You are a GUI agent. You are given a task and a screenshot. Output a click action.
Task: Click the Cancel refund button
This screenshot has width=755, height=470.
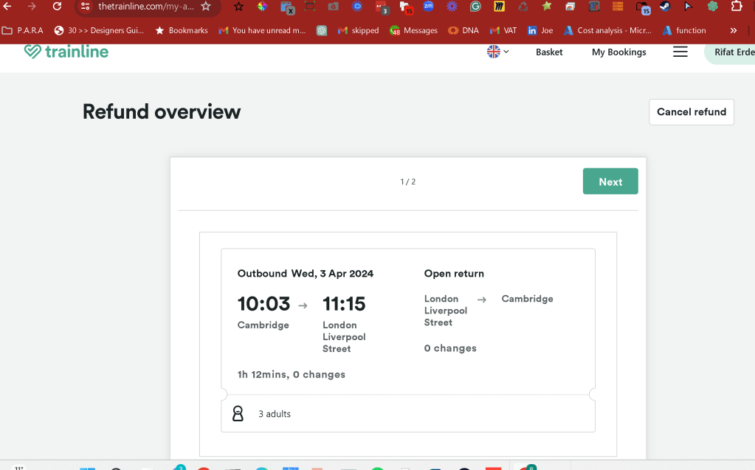pos(692,111)
